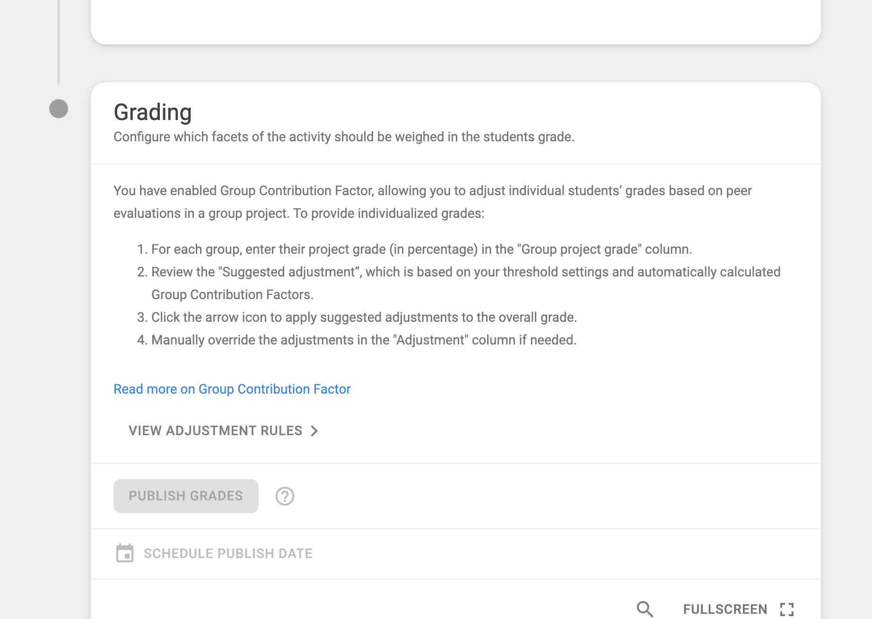
Task: Select instruction step four about manual override
Action: click(x=357, y=340)
